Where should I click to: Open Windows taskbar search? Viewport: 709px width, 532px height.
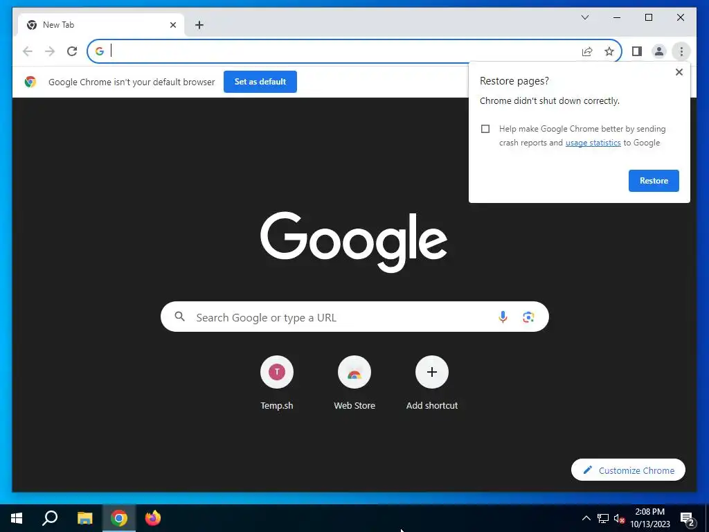click(50, 518)
